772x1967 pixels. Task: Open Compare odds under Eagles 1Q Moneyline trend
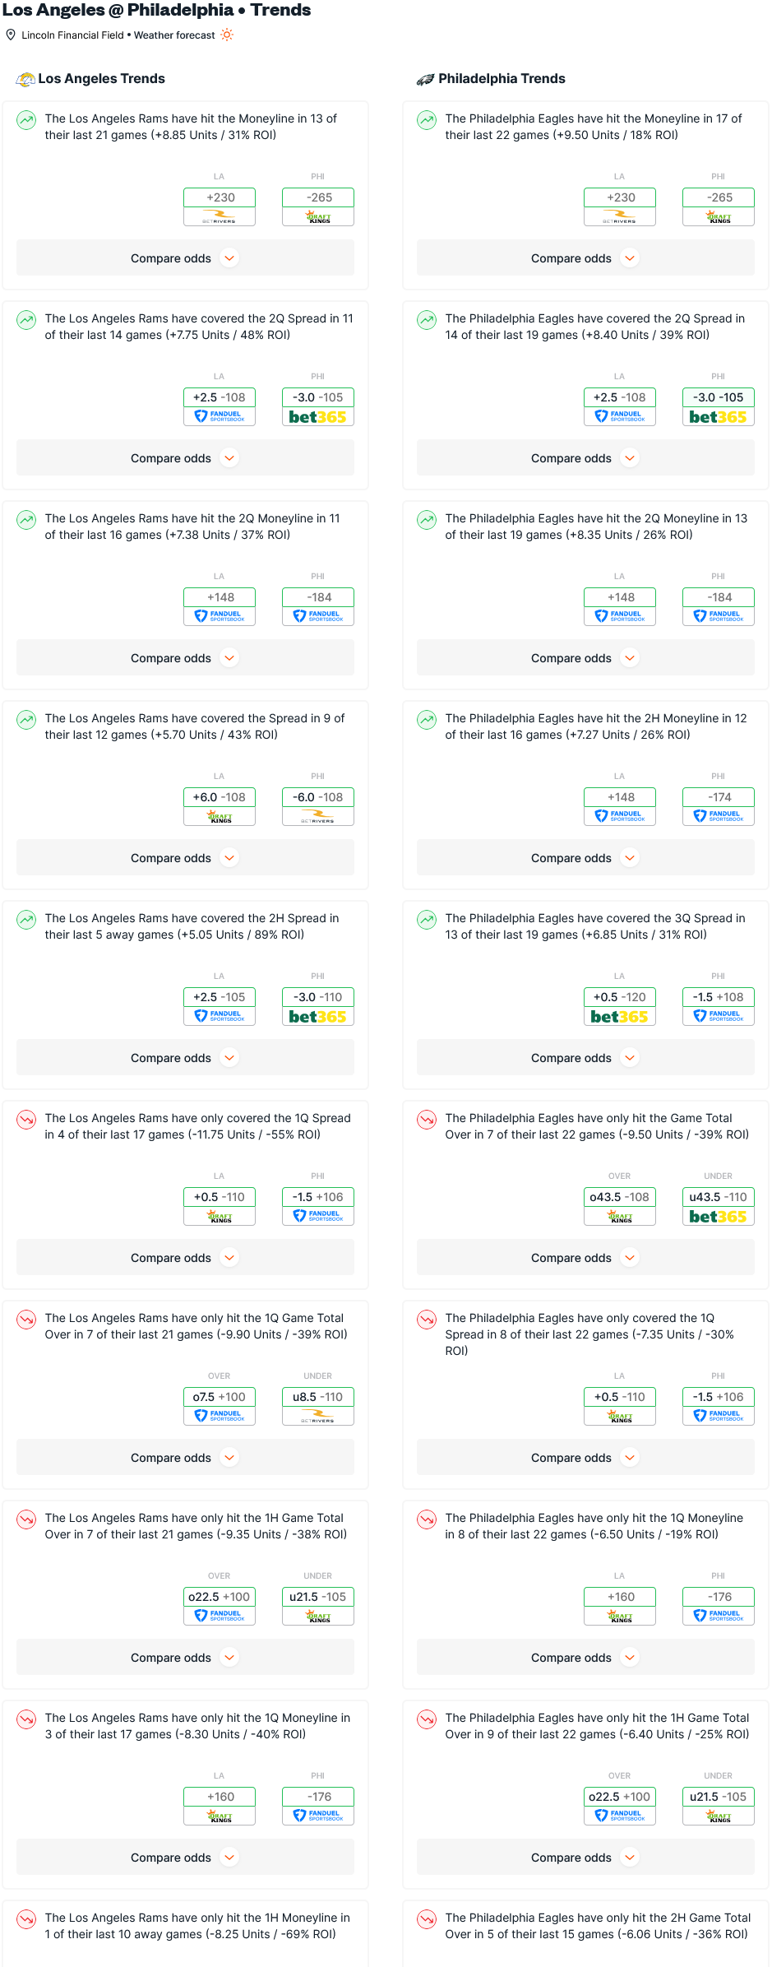tap(585, 1658)
